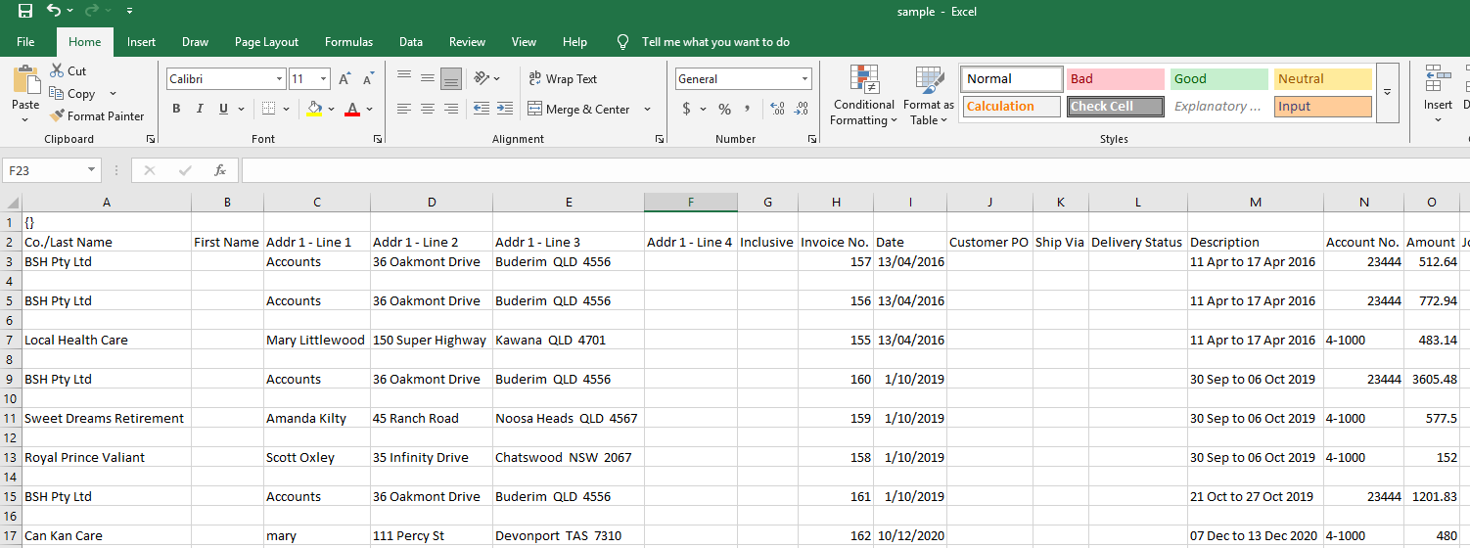Increase the cell indent
Screen dimensions: 1470x548
coord(505,109)
